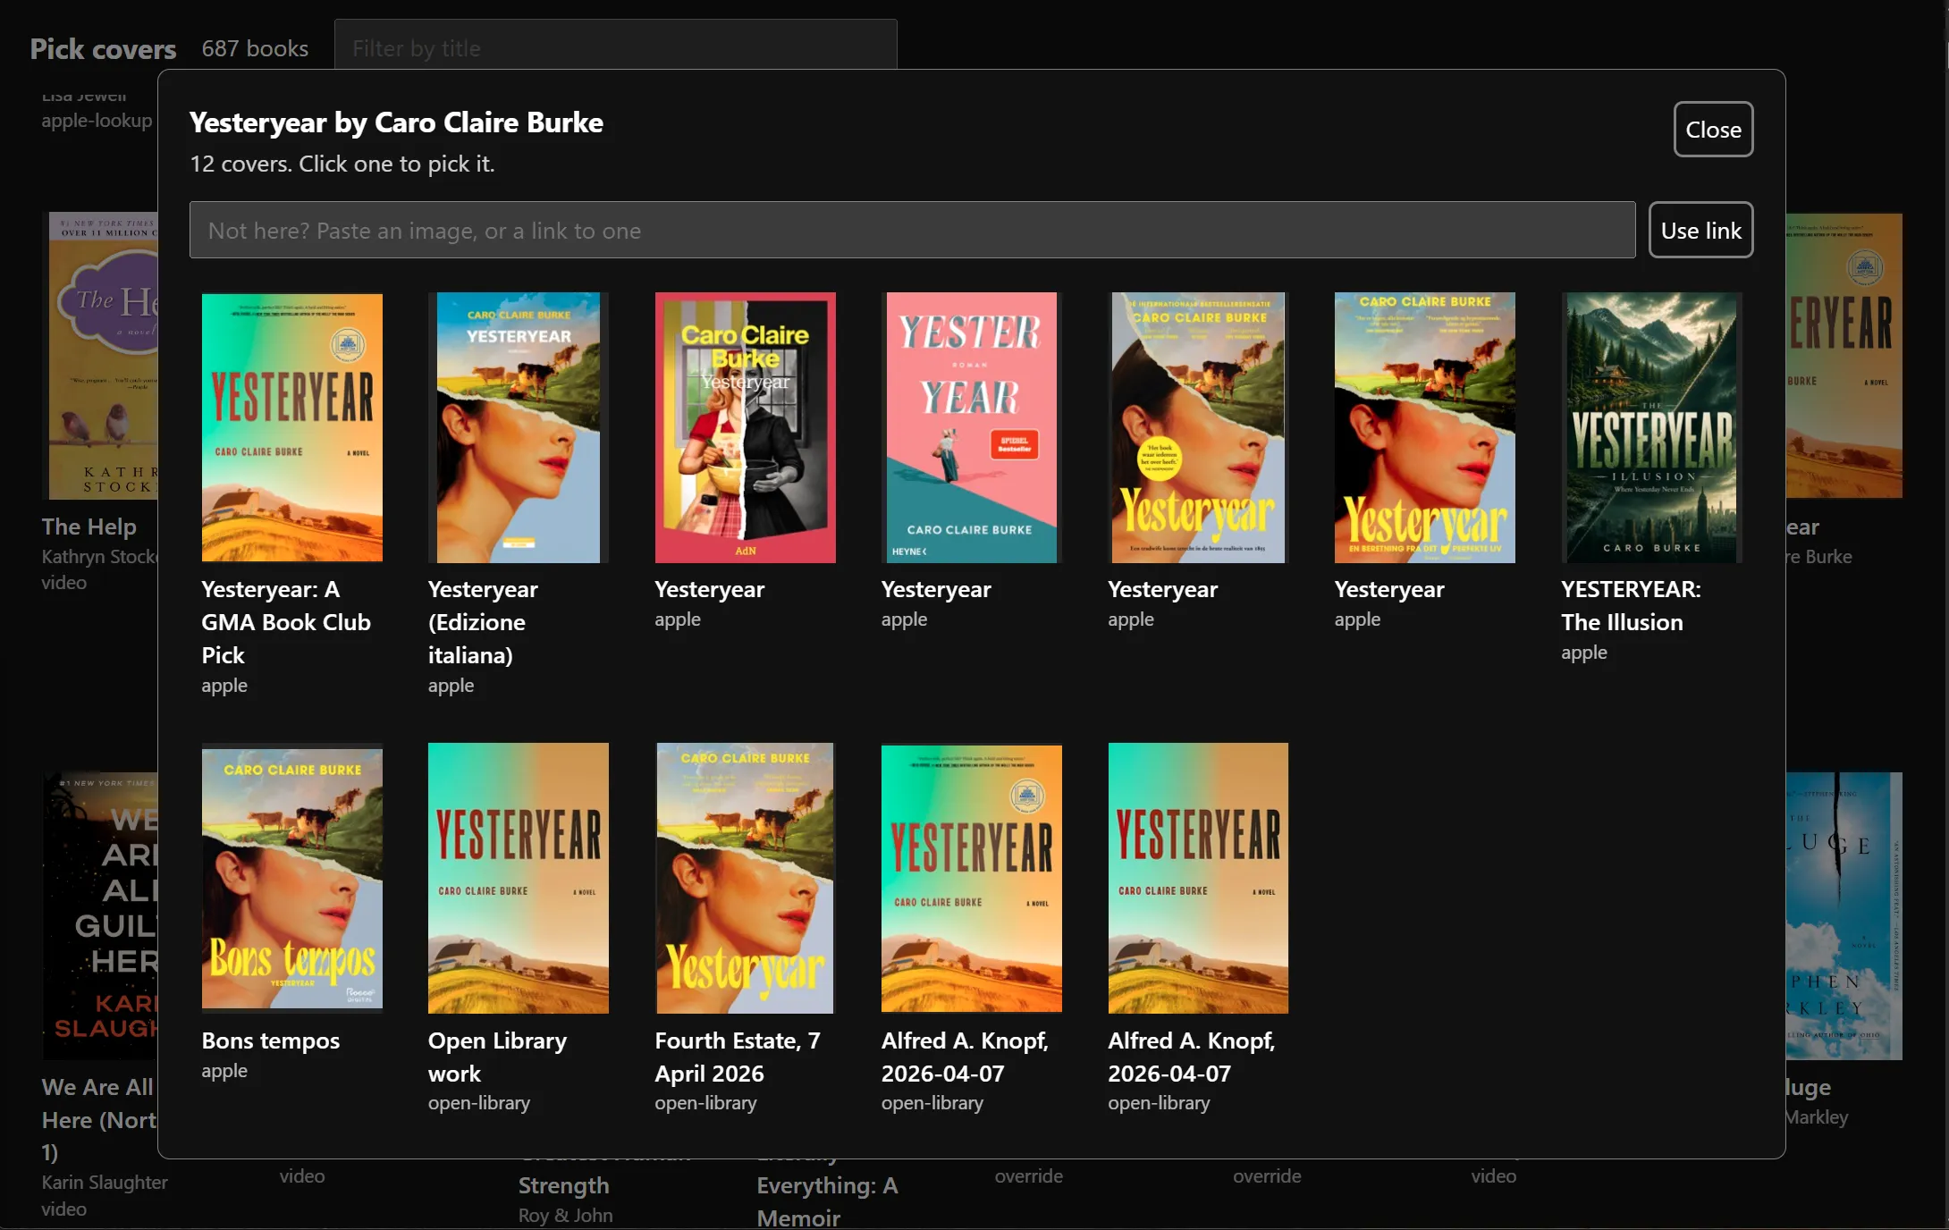Click the Fourth Estate, 7 April 2026 caption
This screenshot has width=1949, height=1230.
[738, 1057]
